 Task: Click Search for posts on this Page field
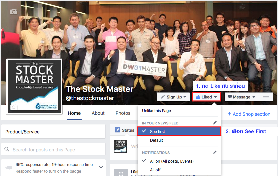pos(53,150)
